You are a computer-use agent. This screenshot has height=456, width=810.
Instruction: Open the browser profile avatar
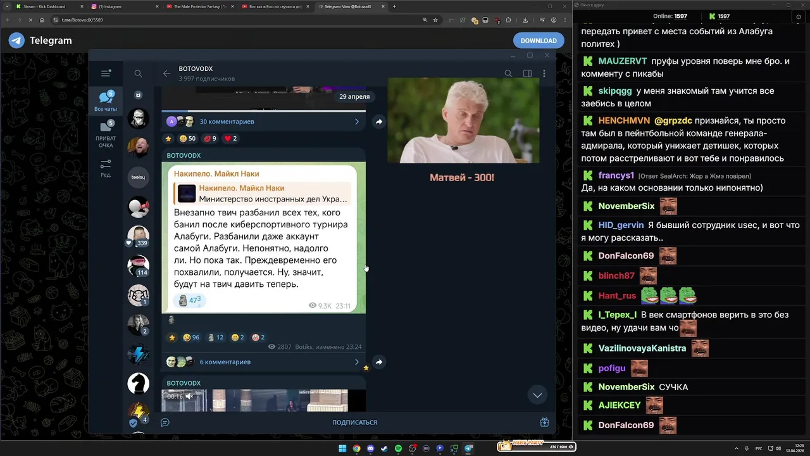tap(554, 20)
